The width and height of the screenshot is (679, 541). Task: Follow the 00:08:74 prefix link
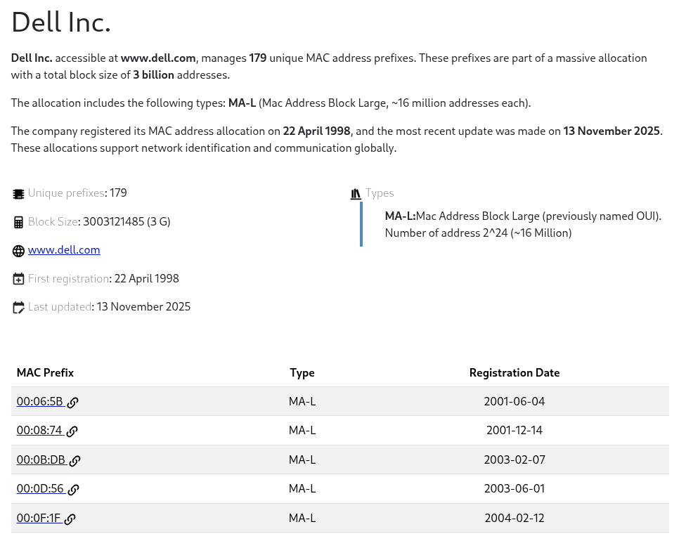[39, 431]
